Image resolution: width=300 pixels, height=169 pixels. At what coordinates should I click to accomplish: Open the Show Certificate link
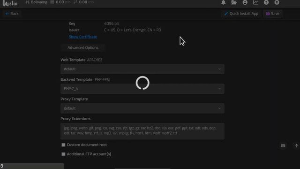tap(83, 37)
